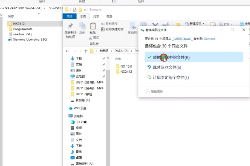Screen dimensions: 250x166
Task: Click pin icon beside pinned 此电脑
Action: 103,76
